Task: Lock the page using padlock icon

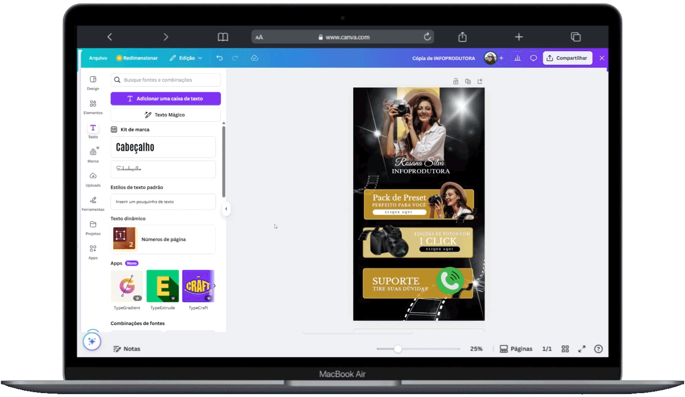Action: point(456,82)
